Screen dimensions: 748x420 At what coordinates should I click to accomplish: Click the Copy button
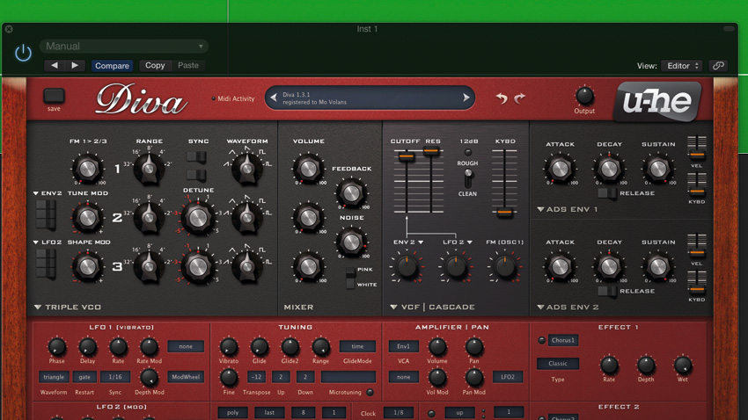tap(155, 65)
